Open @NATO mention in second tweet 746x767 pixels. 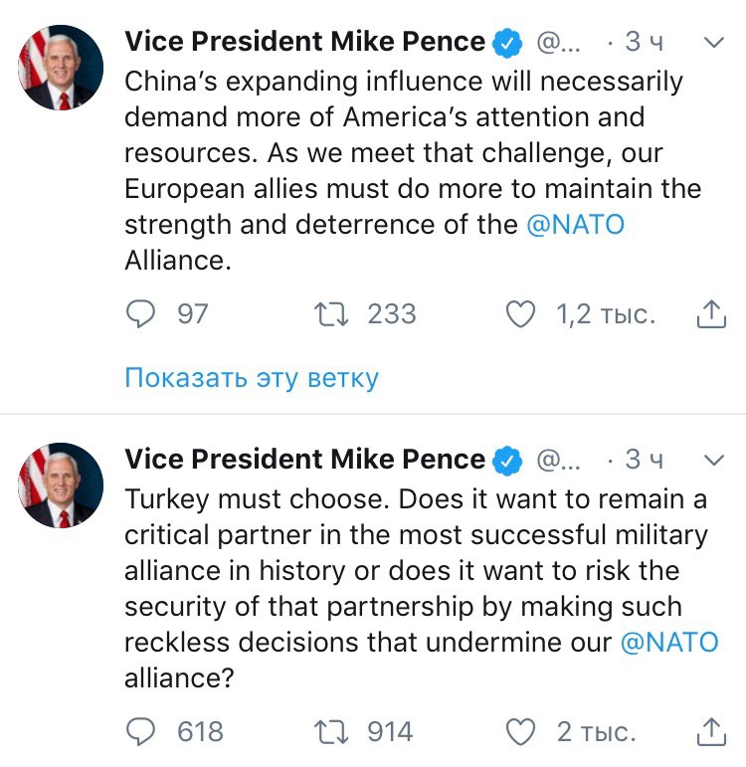(668, 642)
